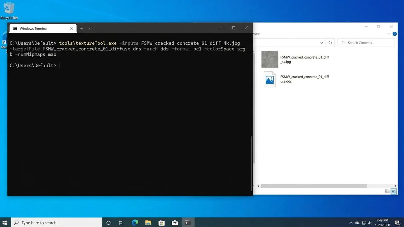Open the OneDrive tray icon
This screenshot has height=227, width=404.
(357, 223)
